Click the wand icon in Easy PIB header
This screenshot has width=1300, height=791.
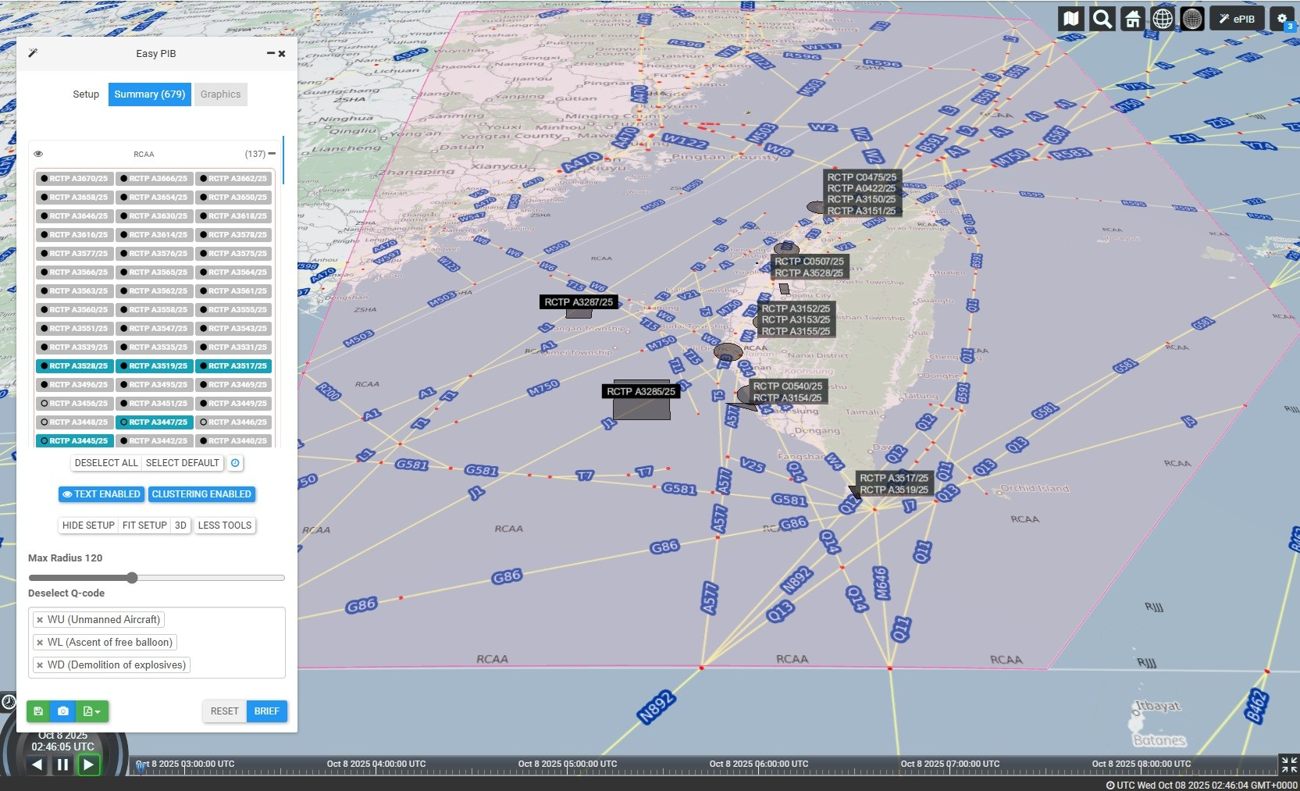coord(33,53)
